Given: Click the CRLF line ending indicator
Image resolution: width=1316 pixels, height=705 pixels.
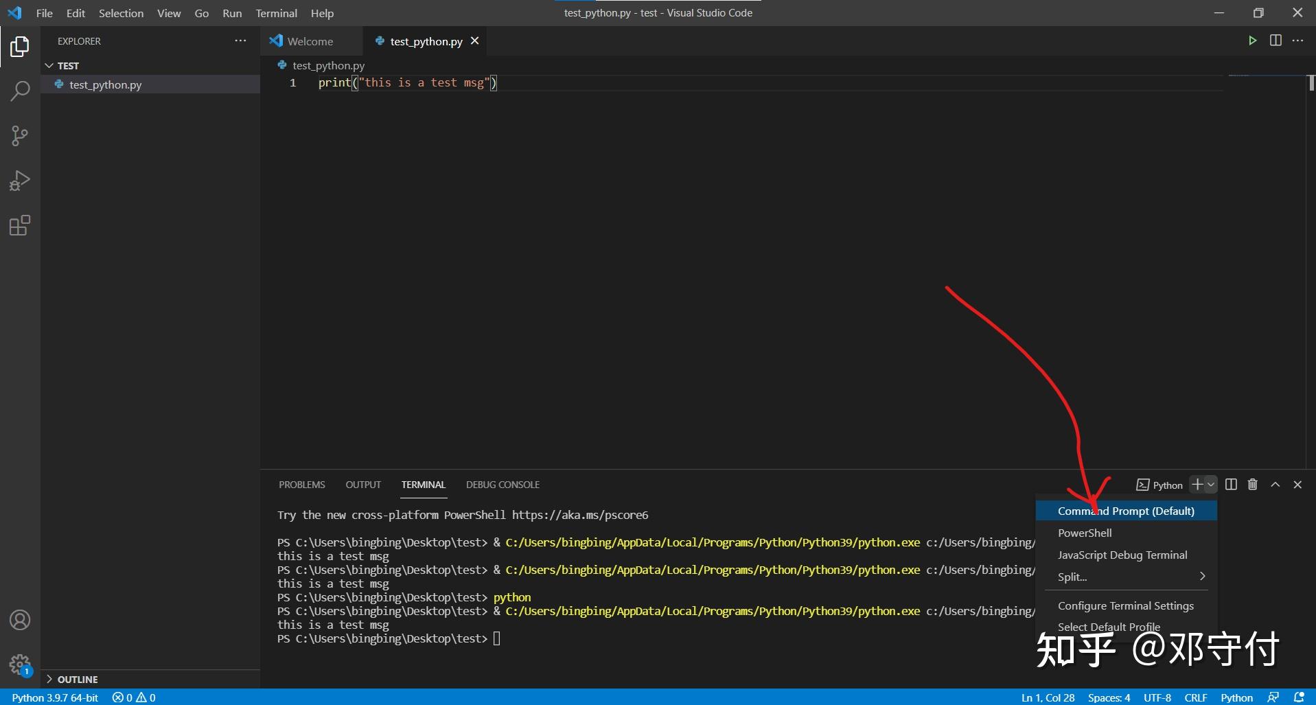Looking at the screenshot, I should pos(1195,697).
